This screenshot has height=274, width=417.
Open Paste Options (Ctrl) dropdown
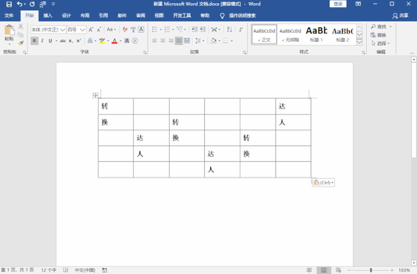coord(323,182)
